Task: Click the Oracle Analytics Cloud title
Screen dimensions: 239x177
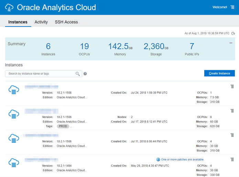Action: 56,8
